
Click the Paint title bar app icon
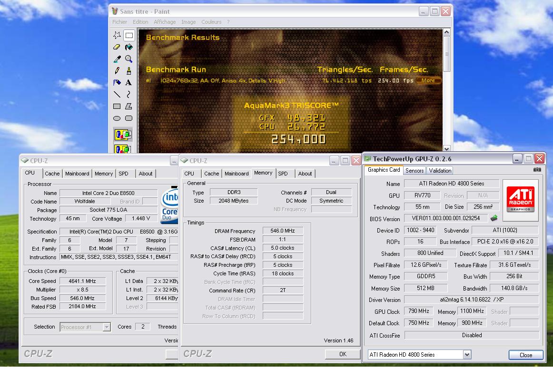click(115, 11)
